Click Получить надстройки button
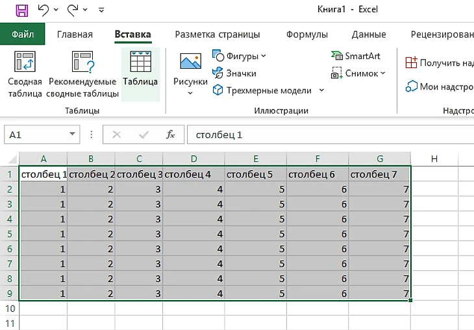The image size is (474, 330). (x=438, y=62)
